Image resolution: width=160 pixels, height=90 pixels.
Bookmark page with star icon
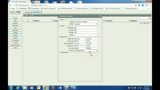coord(135,5)
